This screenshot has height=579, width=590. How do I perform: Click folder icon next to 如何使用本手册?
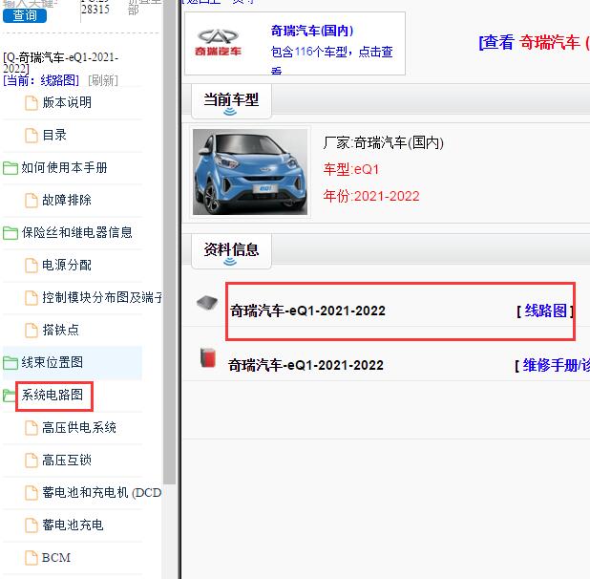11,168
